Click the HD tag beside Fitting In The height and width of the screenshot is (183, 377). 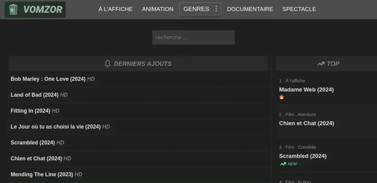pyautogui.click(x=55, y=111)
